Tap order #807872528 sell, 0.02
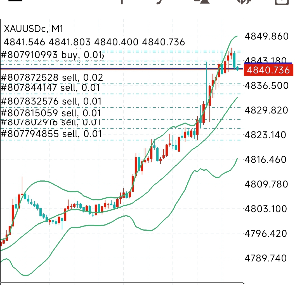The width and height of the screenshot is (302, 285). click(x=52, y=78)
